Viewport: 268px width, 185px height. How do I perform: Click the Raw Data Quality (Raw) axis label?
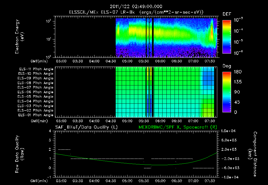point(19,154)
